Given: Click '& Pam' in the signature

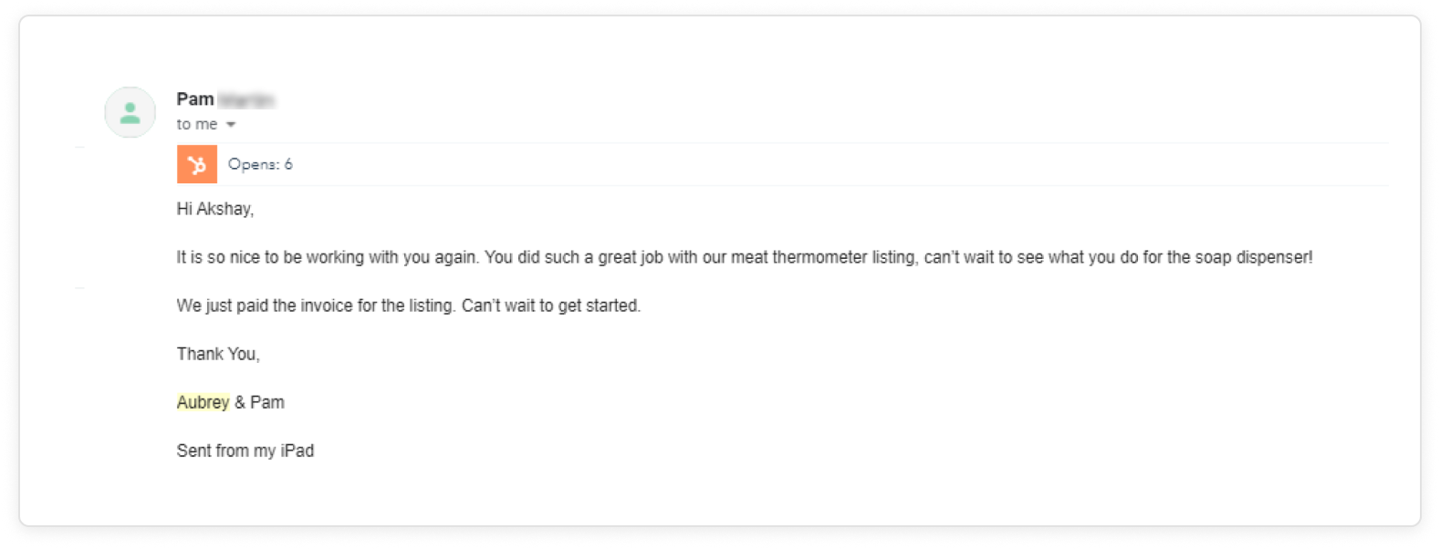Looking at the screenshot, I should click(x=259, y=402).
